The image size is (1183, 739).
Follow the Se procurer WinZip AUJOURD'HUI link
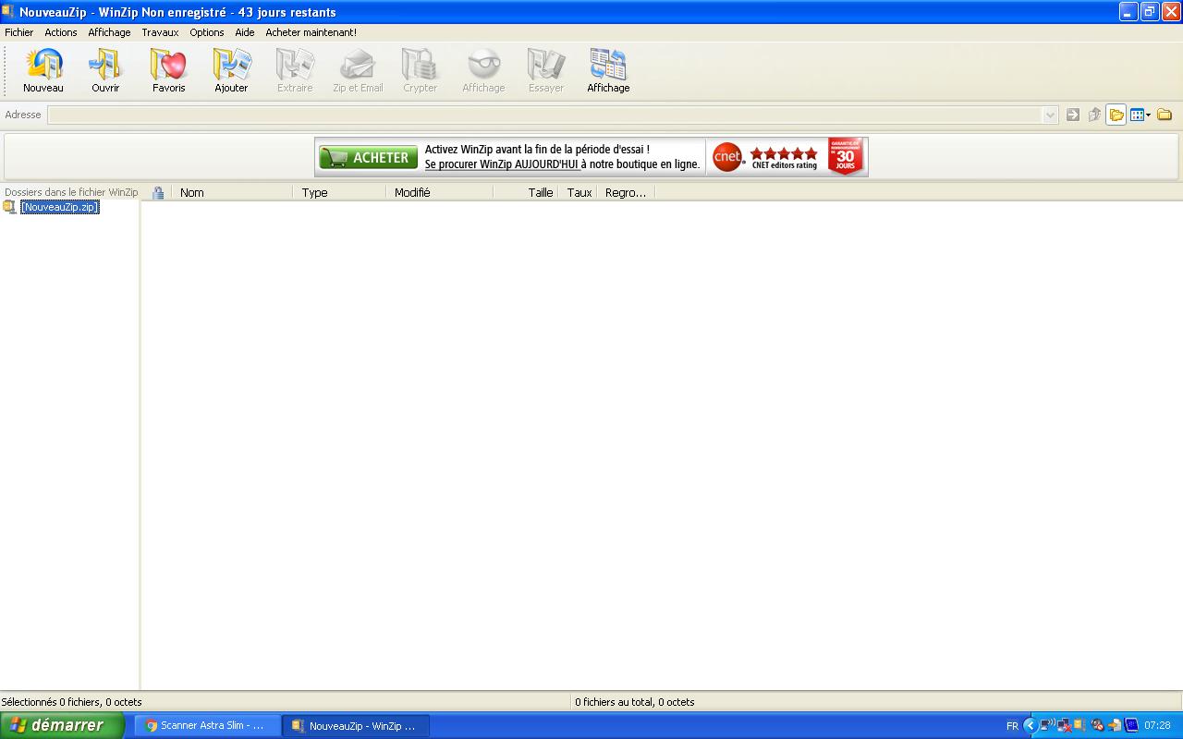(502, 164)
